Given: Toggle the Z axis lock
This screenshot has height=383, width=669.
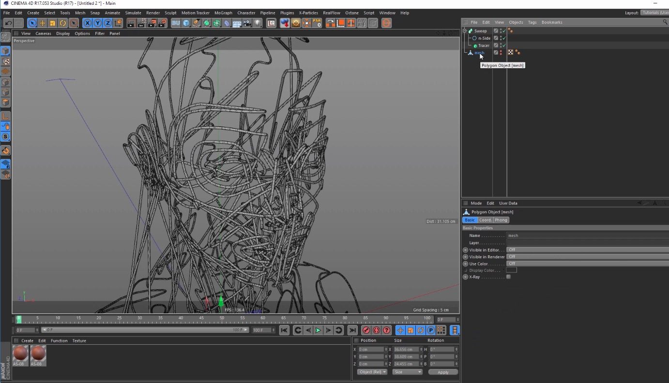Looking at the screenshot, I should [x=107, y=23].
